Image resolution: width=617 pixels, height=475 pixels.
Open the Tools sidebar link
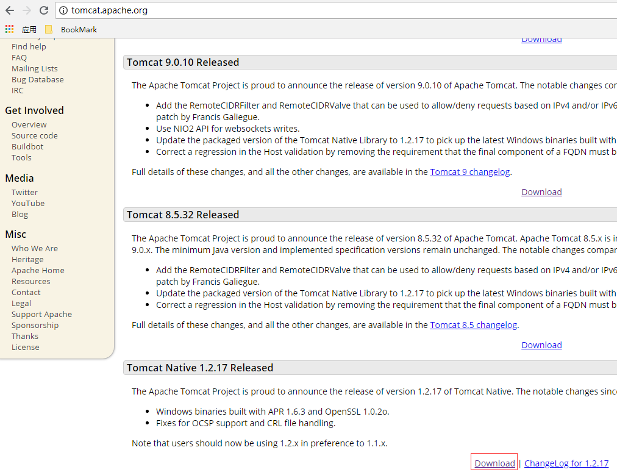click(x=21, y=157)
